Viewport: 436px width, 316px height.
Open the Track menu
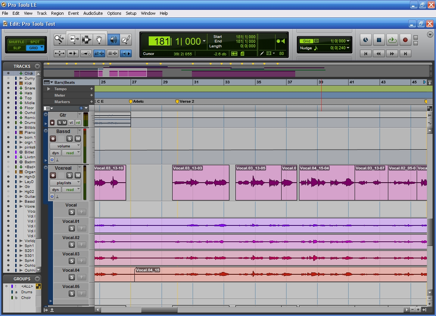click(42, 13)
